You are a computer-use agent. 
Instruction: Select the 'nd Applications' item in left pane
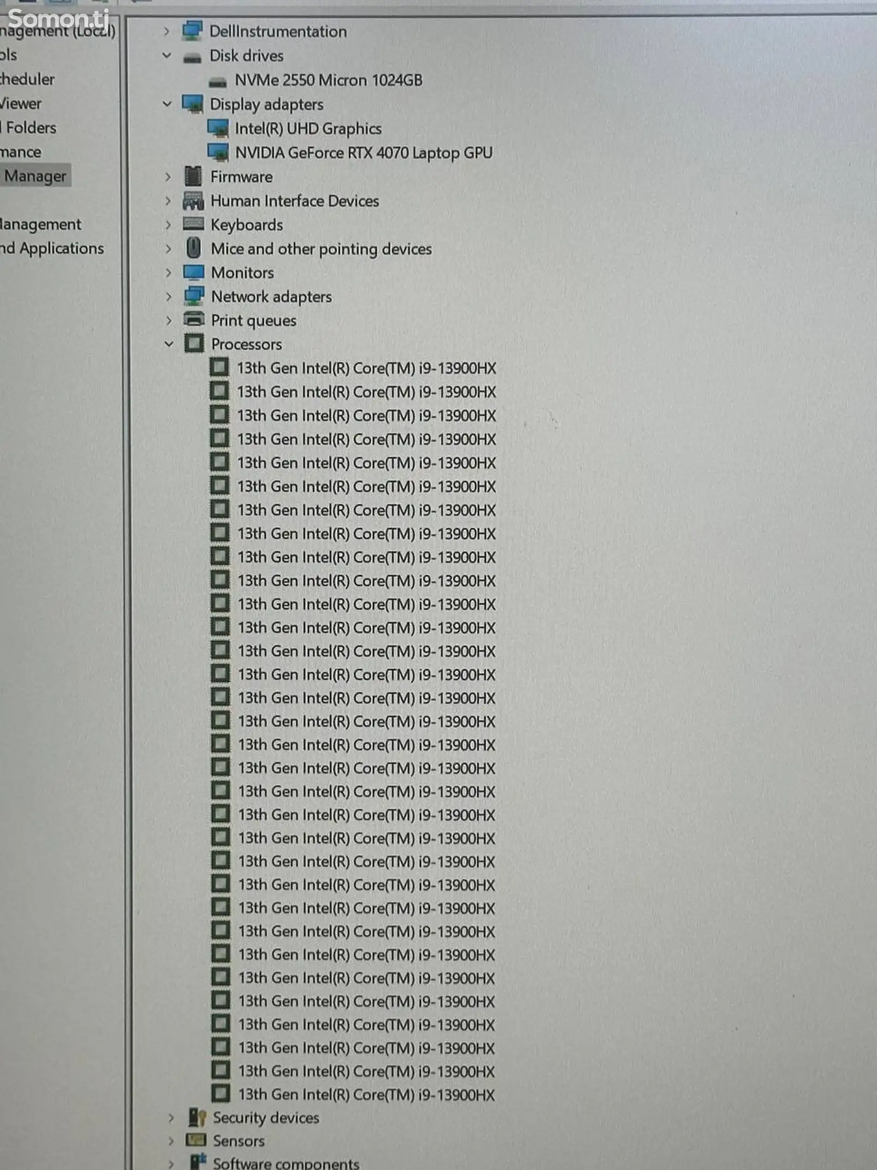(52, 248)
